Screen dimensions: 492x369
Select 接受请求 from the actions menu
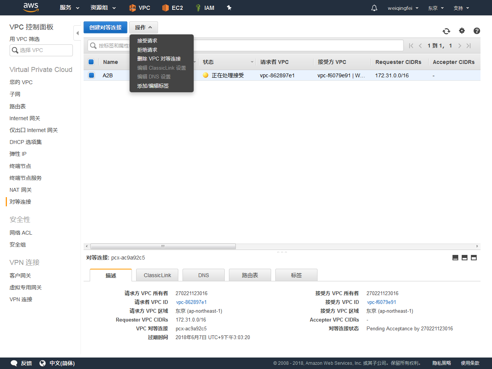(x=147, y=41)
